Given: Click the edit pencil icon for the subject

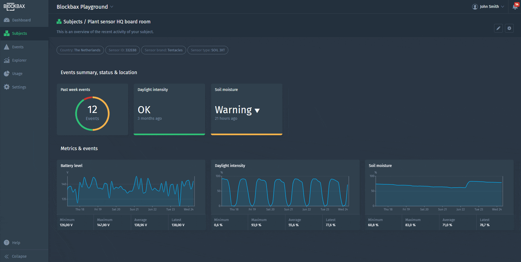Looking at the screenshot, I should pyautogui.click(x=498, y=28).
